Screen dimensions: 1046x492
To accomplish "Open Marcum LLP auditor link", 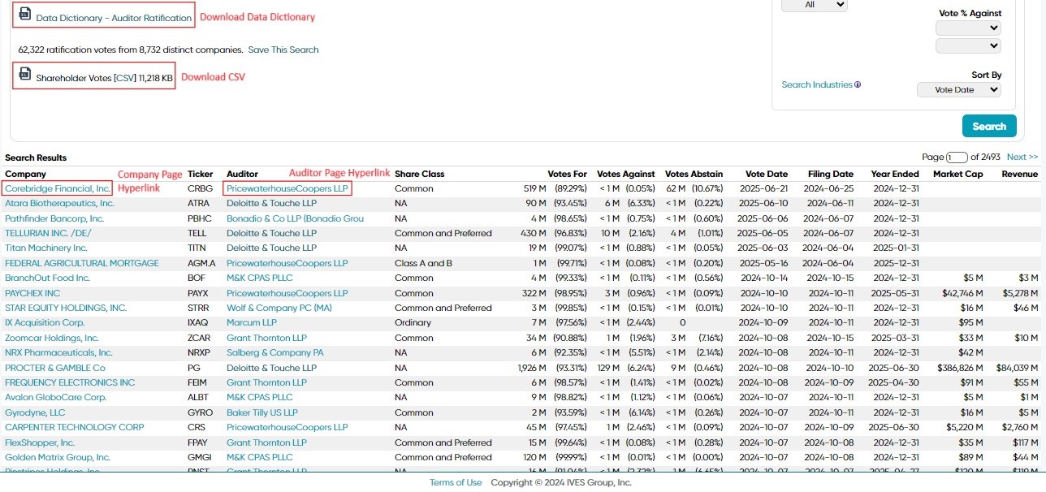I will tap(252, 322).
